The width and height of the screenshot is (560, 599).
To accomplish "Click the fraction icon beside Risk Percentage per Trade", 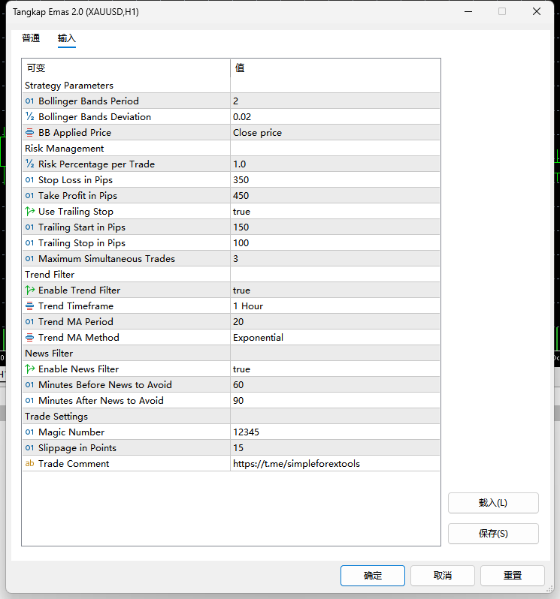I will (29, 164).
